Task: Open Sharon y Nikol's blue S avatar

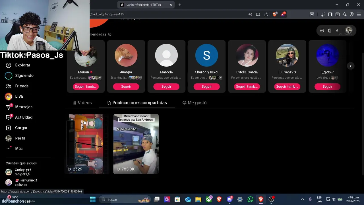Action: click(x=207, y=55)
